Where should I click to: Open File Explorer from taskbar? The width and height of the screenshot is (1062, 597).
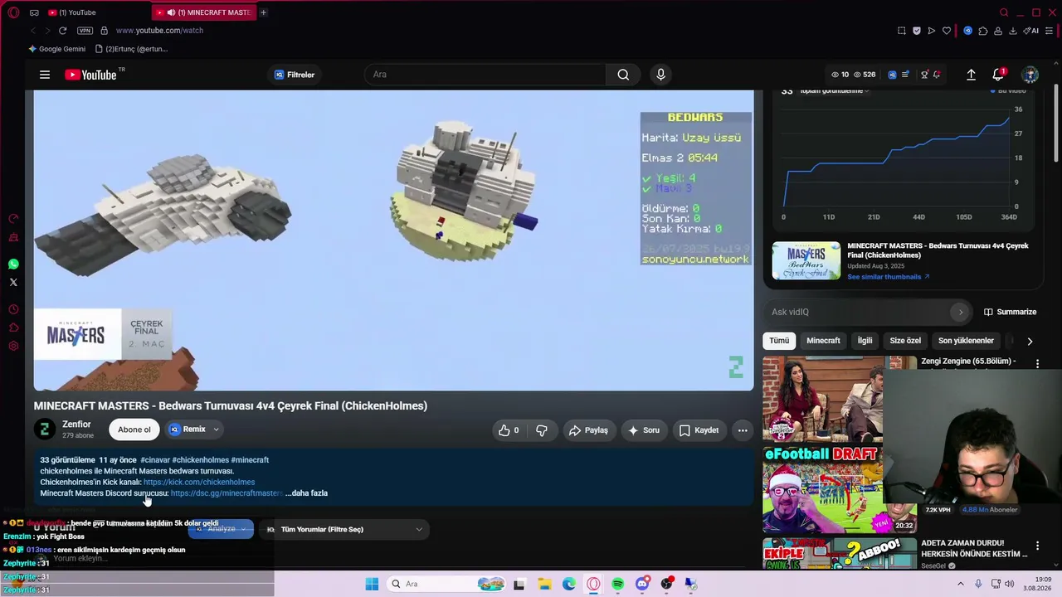(x=544, y=584)
